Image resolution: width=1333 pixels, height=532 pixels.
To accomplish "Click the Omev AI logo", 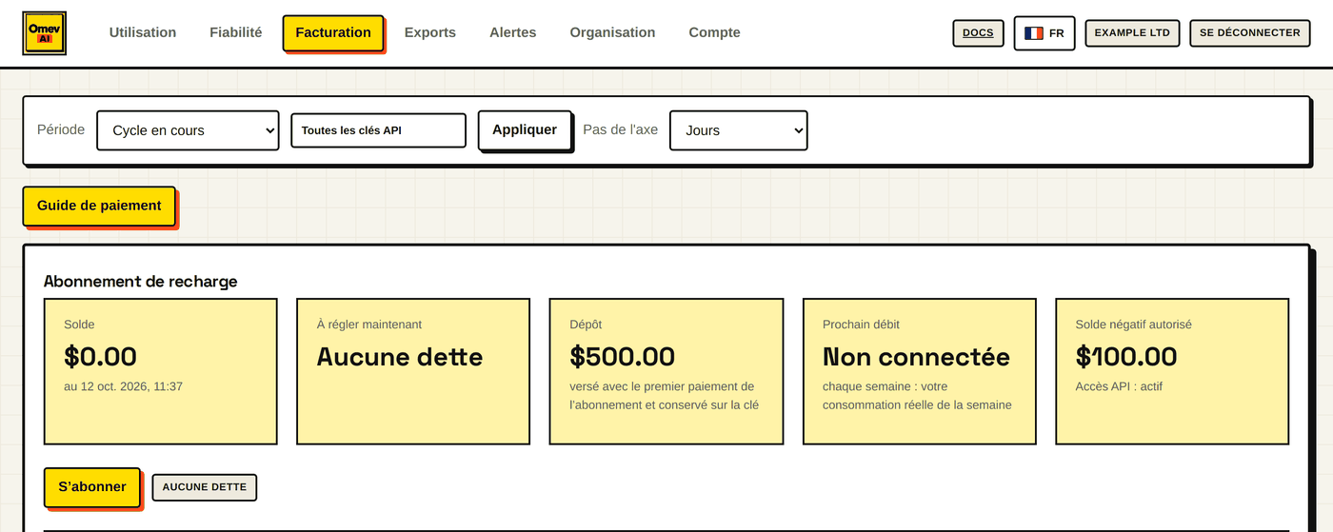I will (45, 32).
